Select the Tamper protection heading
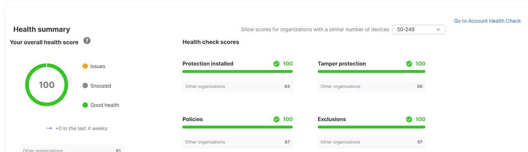528x152 pixels. (342, 64)
